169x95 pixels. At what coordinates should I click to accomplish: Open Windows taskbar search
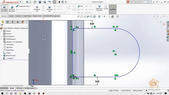click(7, 93)
